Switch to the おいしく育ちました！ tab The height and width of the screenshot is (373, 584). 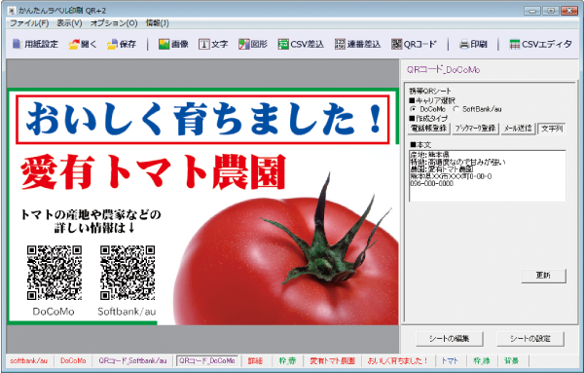[398, 361]
